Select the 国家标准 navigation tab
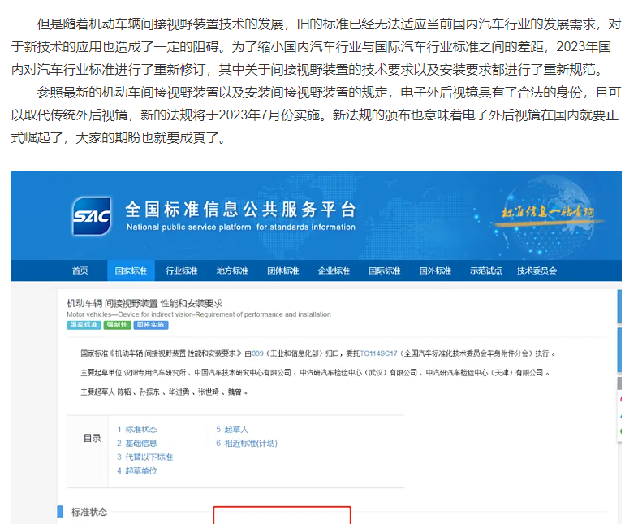Image resolution: width=638 pixels, height=524 pixels. [x=131, y=271]
